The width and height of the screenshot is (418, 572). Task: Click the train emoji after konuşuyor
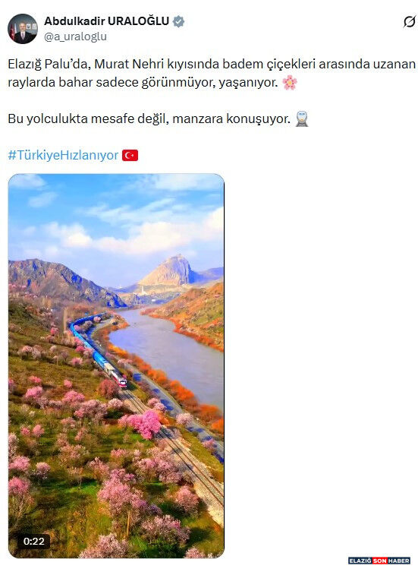click(302, 119)
